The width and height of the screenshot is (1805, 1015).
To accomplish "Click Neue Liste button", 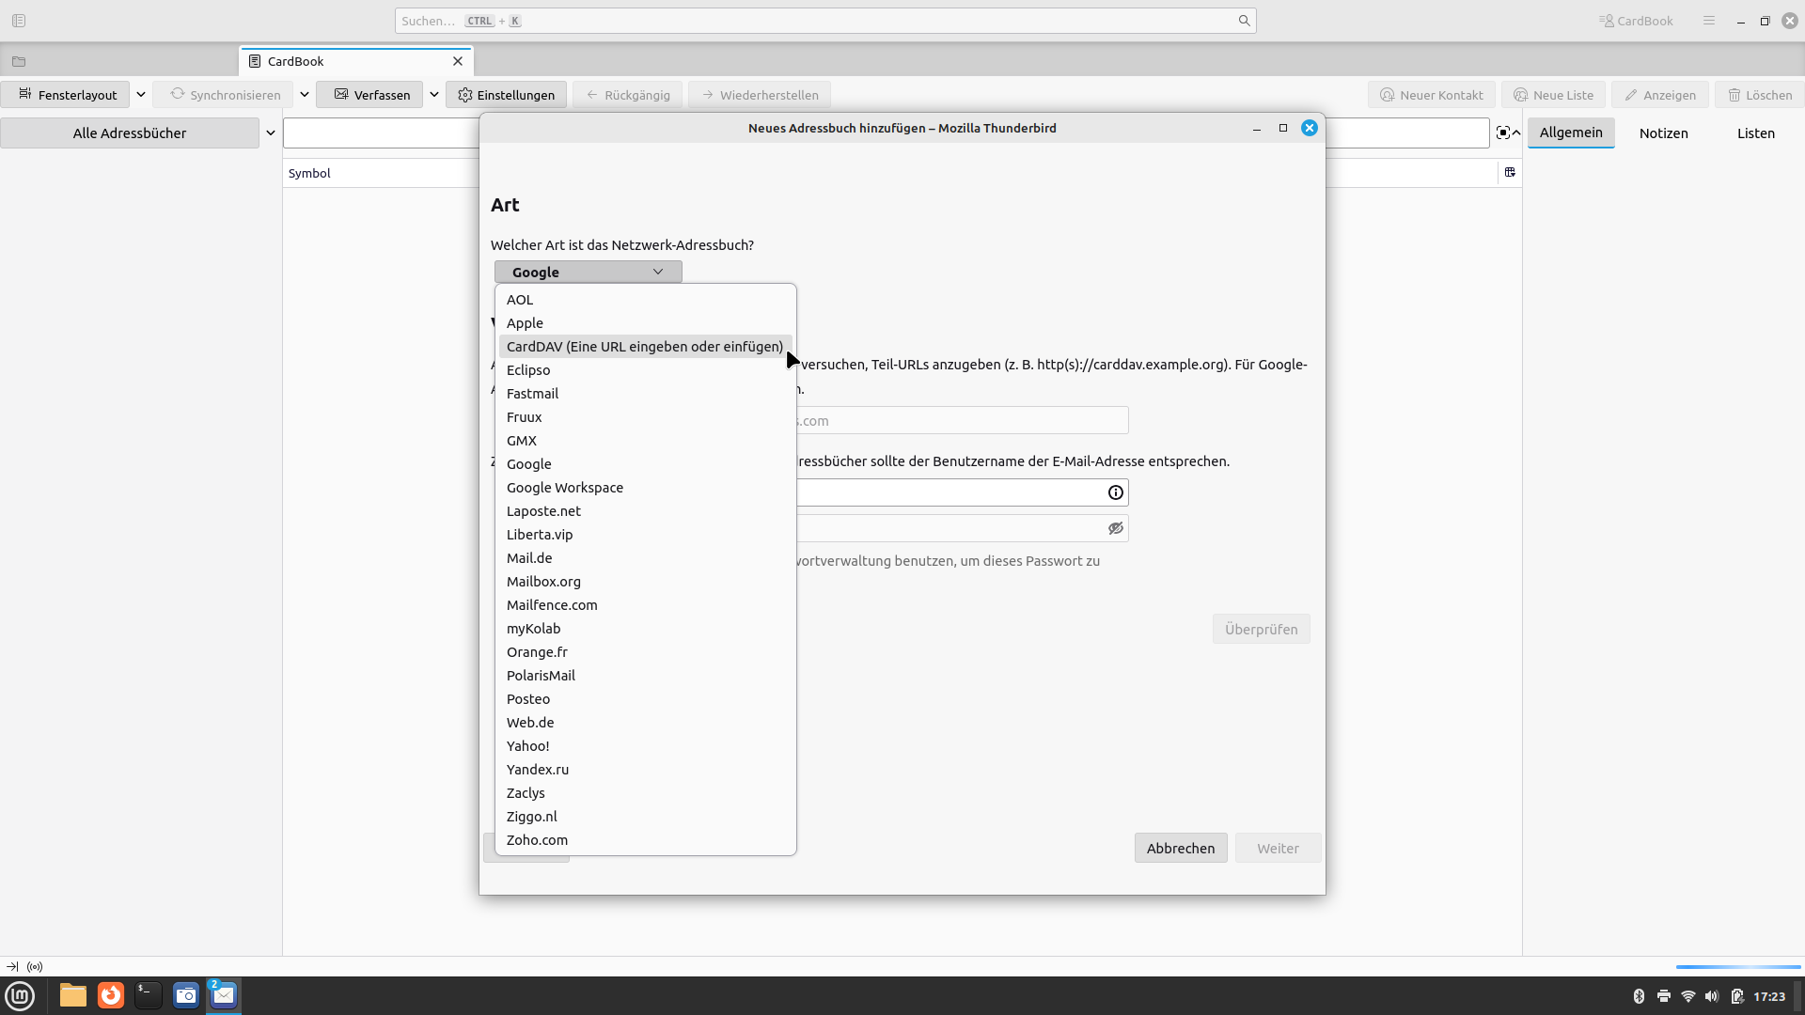I will (1553, 95).
